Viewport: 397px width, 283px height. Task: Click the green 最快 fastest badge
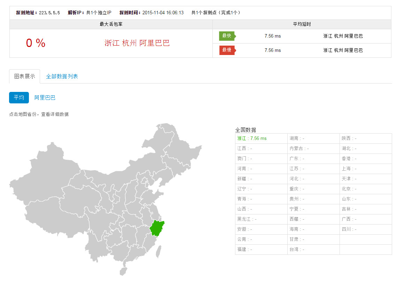click(227, 36)
